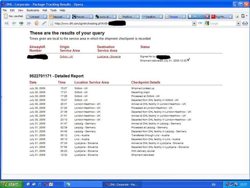The width and height of the screenshot is (250, 188).
Task: Follow the Ljubljana - Slovenia destination link
Action: click(x=109, y=56)
